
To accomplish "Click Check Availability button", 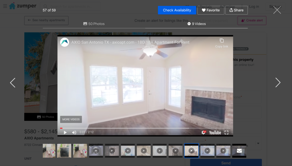I will click(177, 10).
